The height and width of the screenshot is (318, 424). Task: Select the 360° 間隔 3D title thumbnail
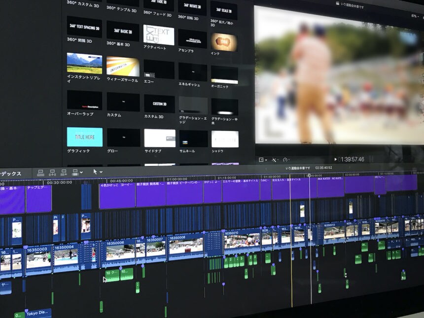tap(84, 27)
